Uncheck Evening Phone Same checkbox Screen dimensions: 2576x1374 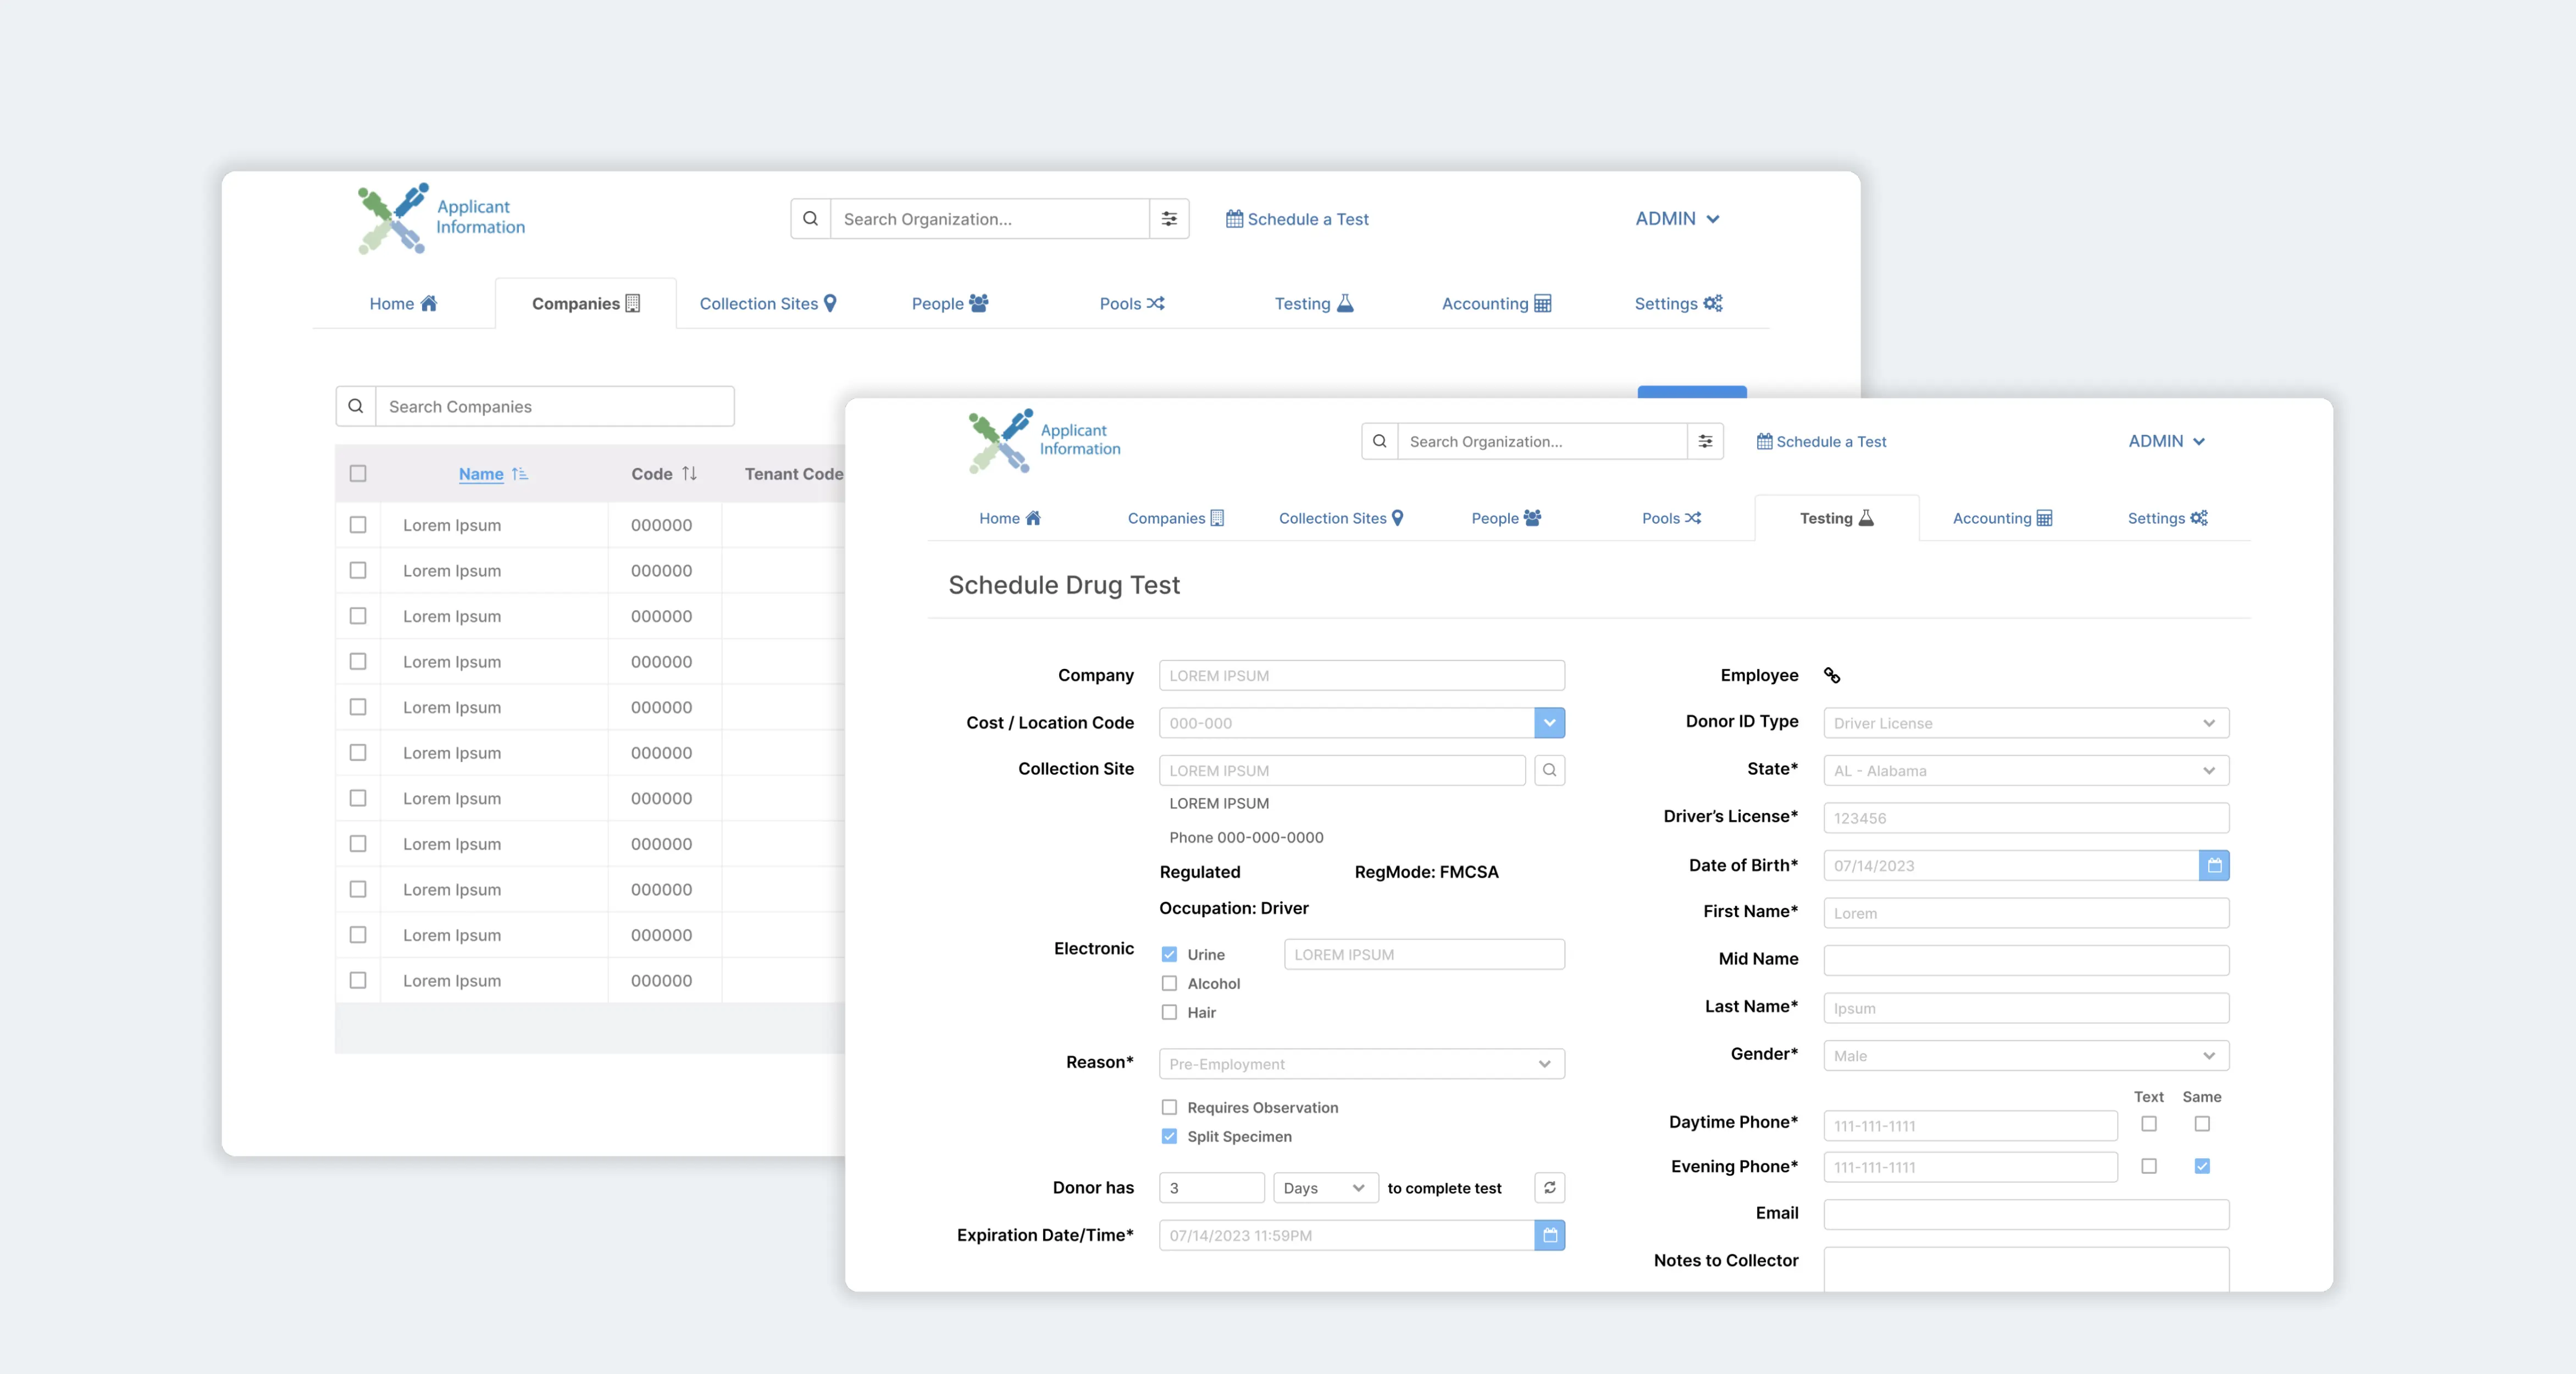tap(2202, 1166)
